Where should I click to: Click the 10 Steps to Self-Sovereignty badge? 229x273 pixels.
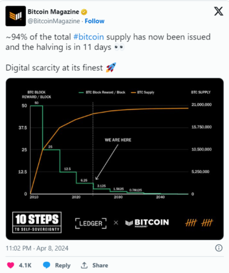coord(37,222)
